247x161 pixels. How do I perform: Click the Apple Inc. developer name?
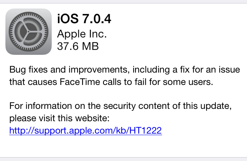(x=82, y=34)
